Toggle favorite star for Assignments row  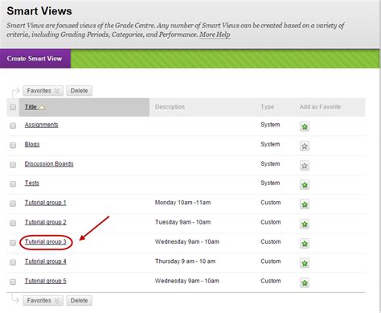(x=305, y=126)
